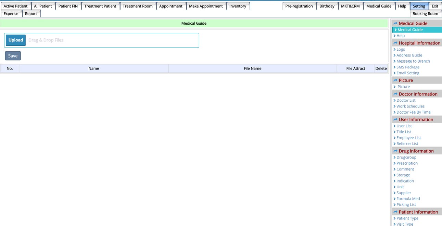This screenshot has height=226, width=442.
Task: Open the Make Appointment tab
Action: 206,6
